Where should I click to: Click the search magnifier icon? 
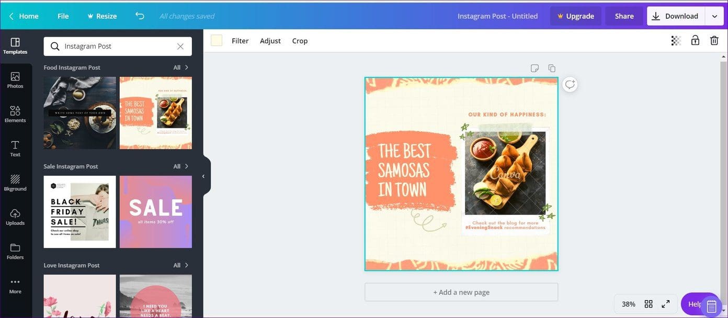55,47
